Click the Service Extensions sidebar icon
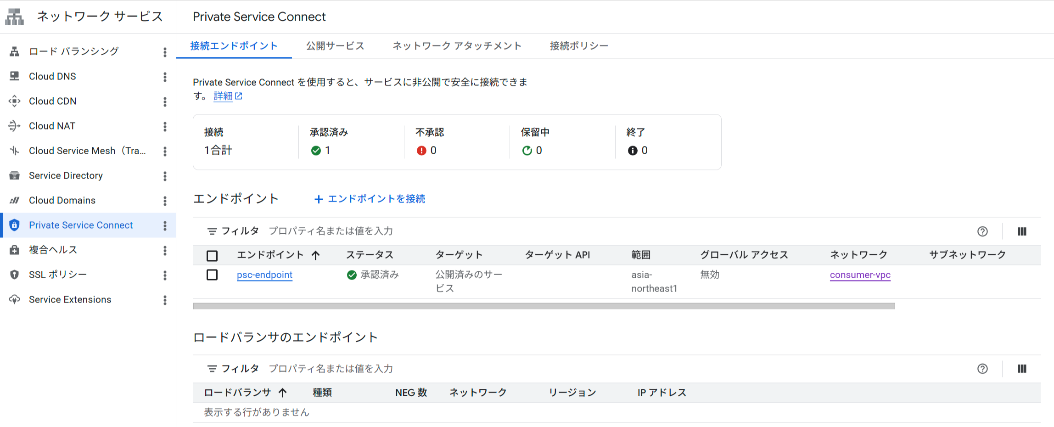The width and height of the screenshot is (1054, 427). point(15,299)
